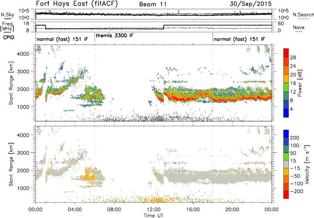Click 'Slant Range [km]' label of the velocity panel
The width and height of the screenshot is (314, 218).
click(11, 164)
